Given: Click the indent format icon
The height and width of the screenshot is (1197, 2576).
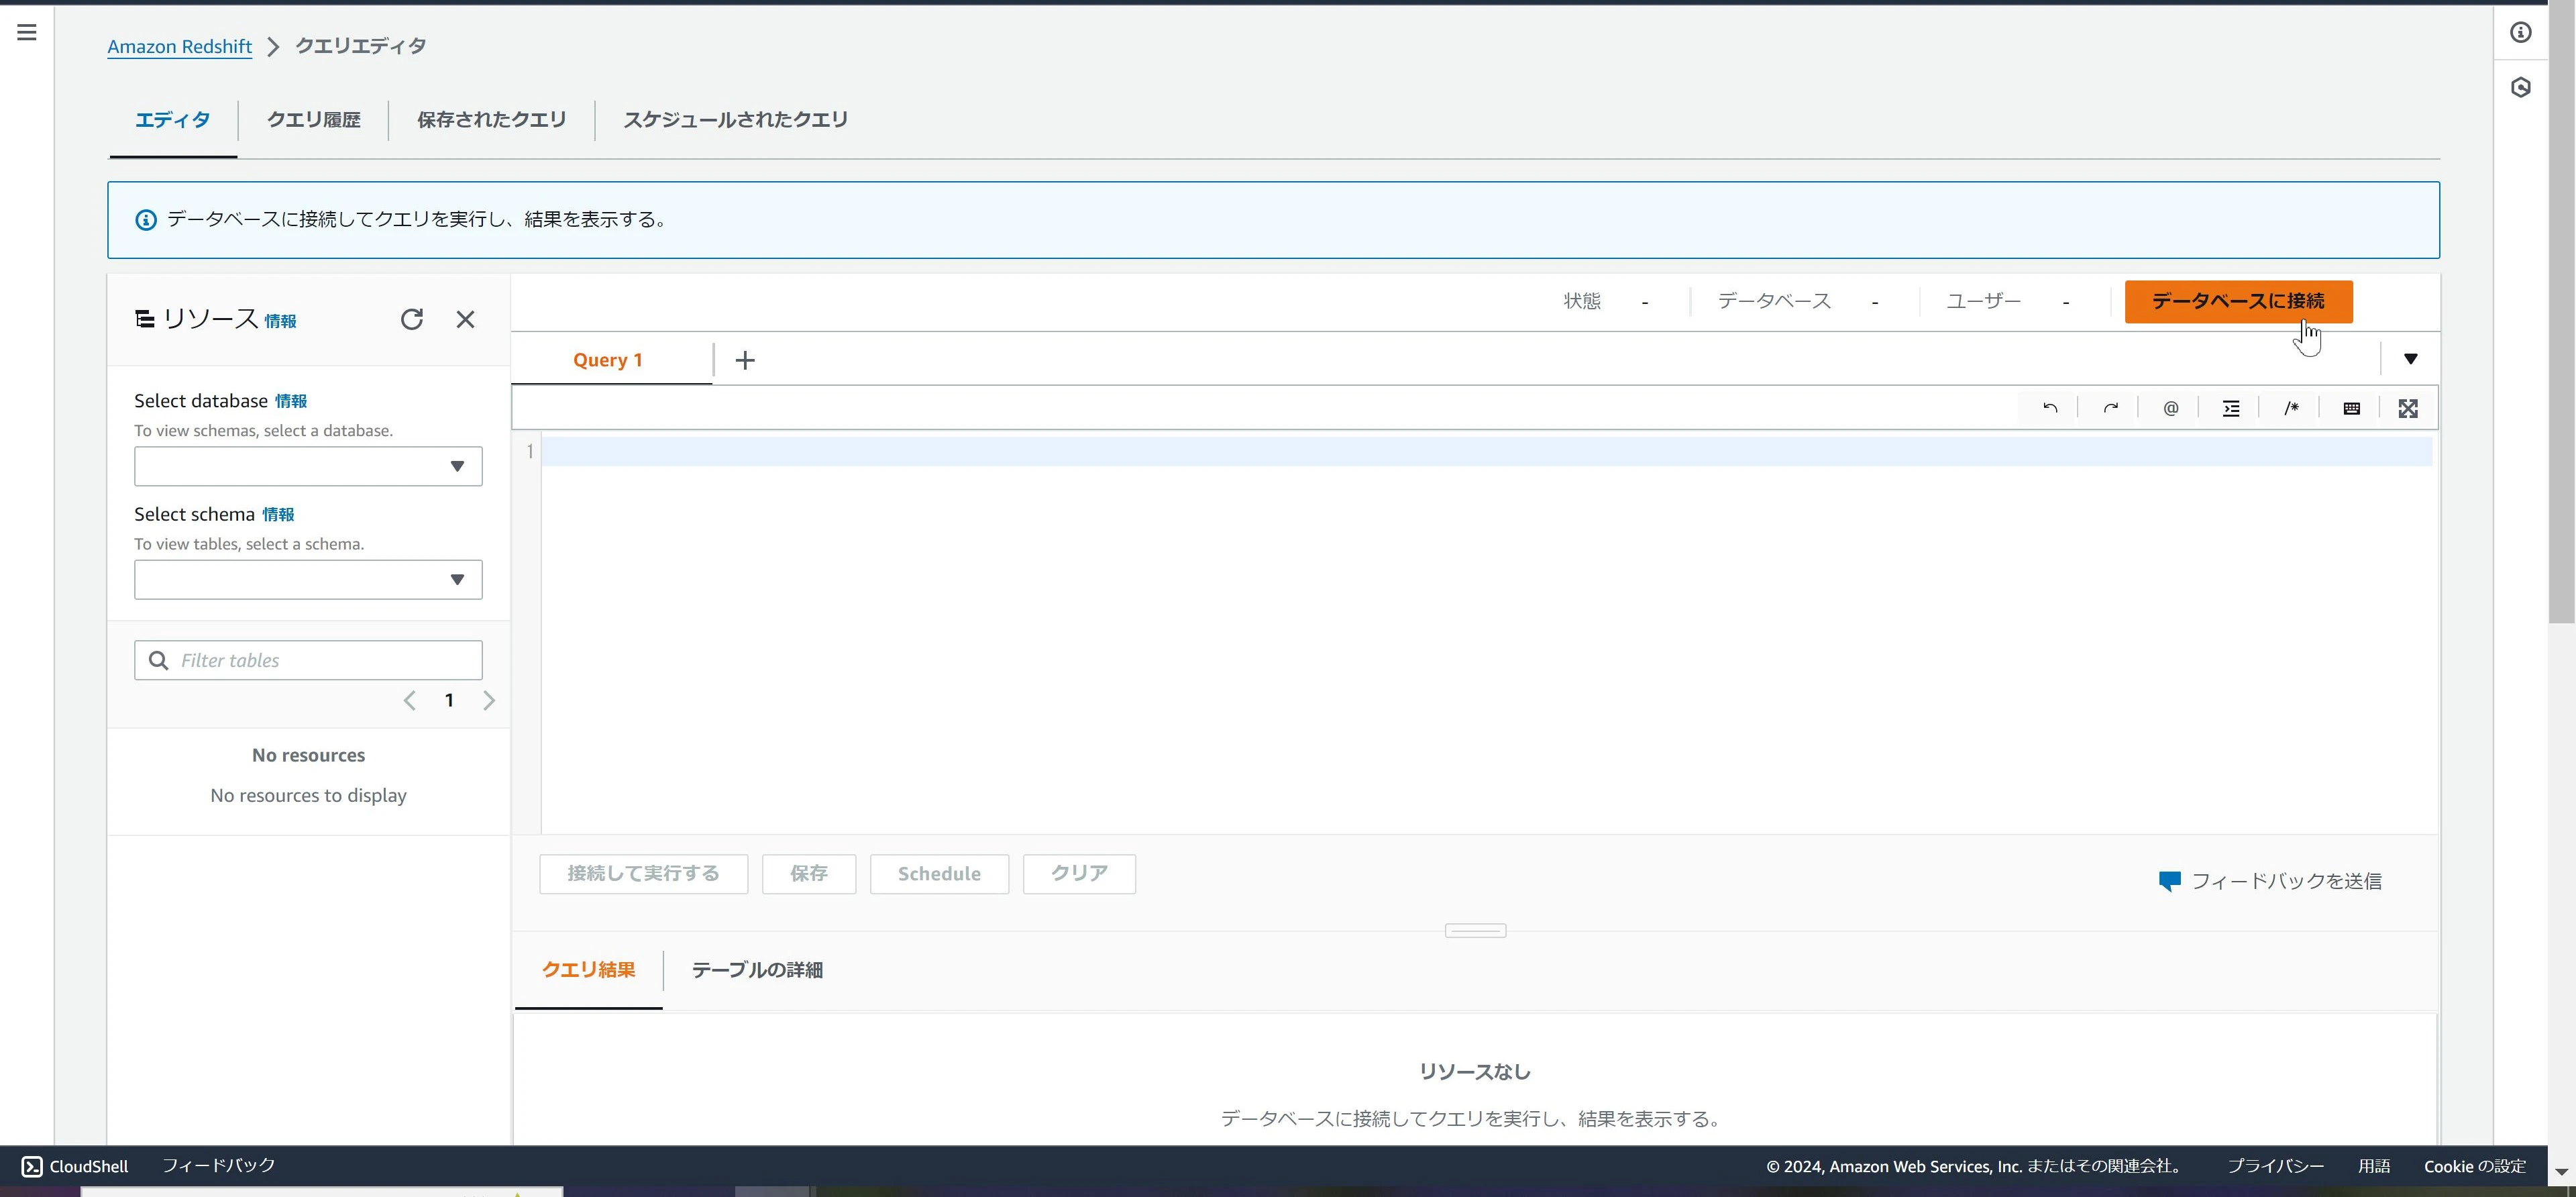Looking at the screenshot, I should click(x=2231, y=408).
